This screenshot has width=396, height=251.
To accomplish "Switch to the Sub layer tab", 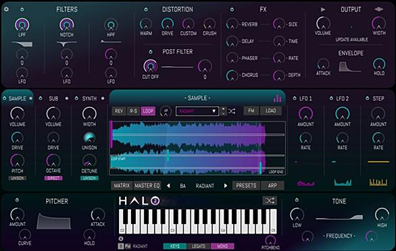I will point(53,99).
